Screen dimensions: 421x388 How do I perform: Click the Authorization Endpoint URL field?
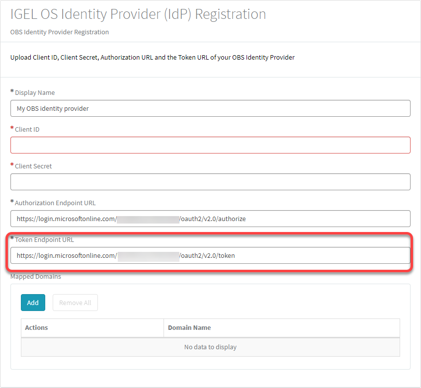click(210, 219)
